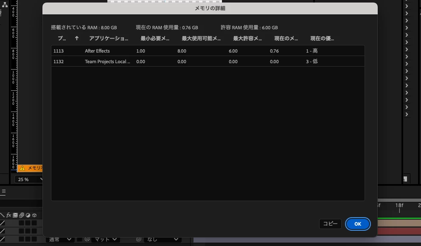
Task: Click the 3D layer cube column icon
Action: 34,215
